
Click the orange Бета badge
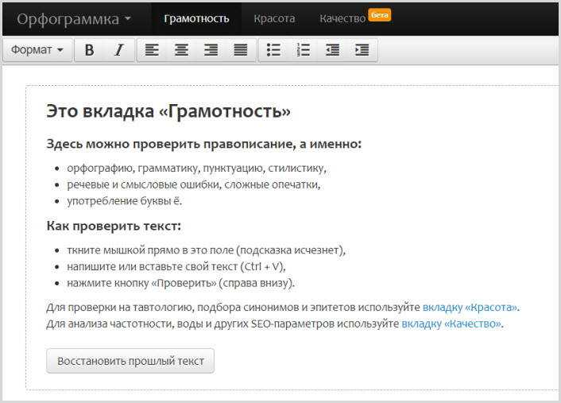coord(380,15)
